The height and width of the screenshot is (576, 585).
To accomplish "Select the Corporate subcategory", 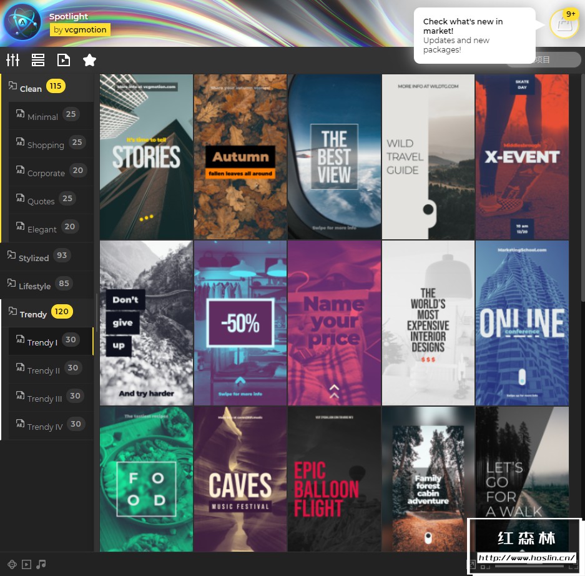I will point(51,172).
